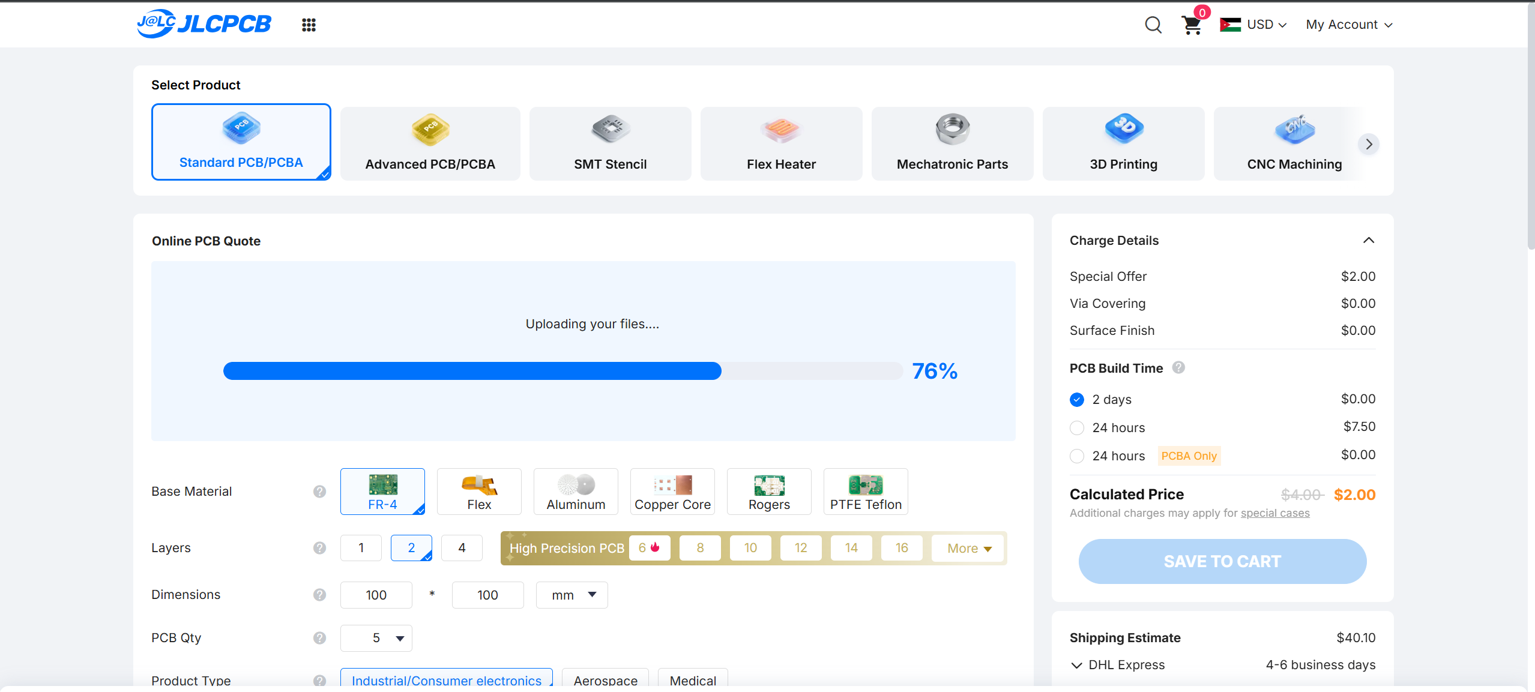The height and width of the screenshot is (692, 1535).
Task: Open the My Account menu
Action: click(x=1349, y=25)
